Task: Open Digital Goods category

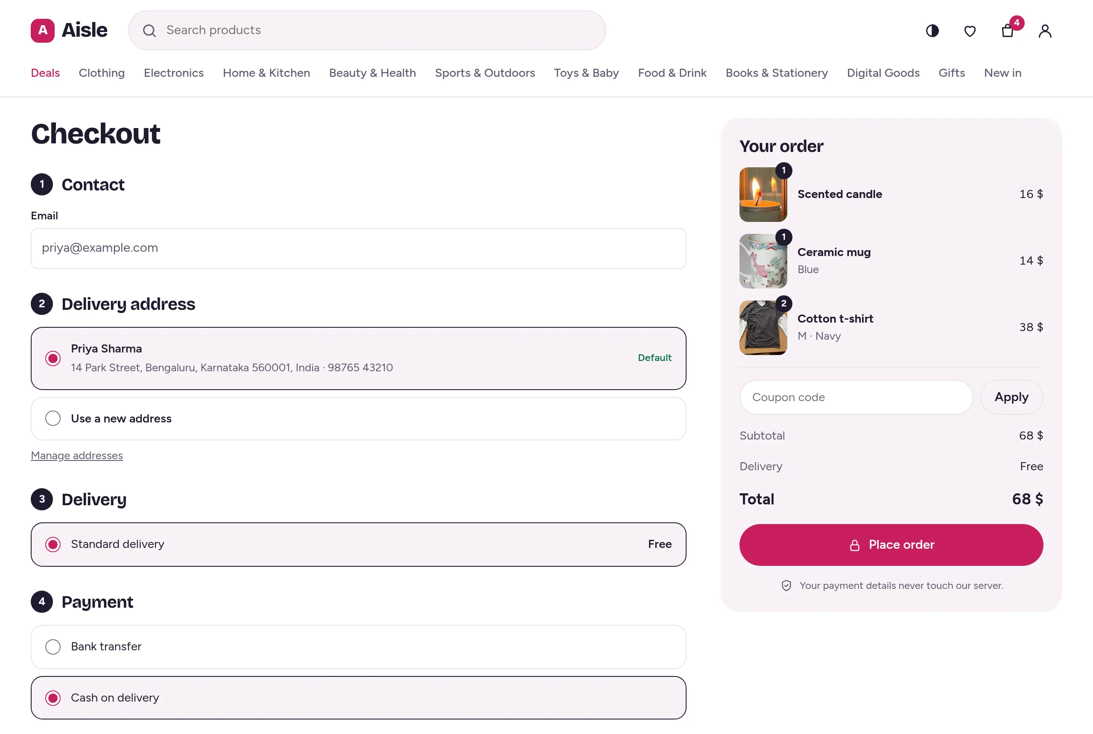Action: pos(883,73)
